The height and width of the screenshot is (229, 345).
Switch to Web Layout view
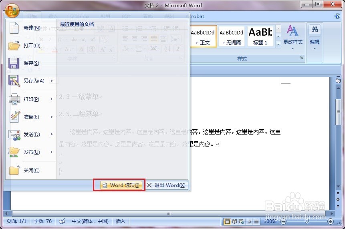tap(242, 221)
